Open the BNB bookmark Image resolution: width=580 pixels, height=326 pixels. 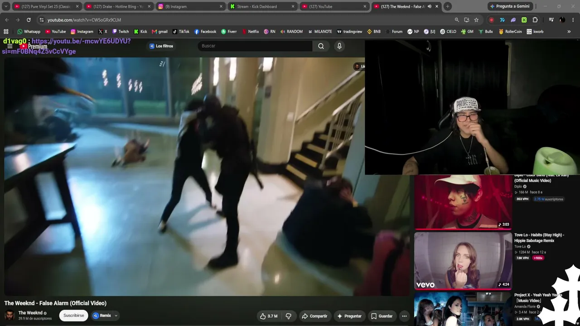[x=374, y=32]
